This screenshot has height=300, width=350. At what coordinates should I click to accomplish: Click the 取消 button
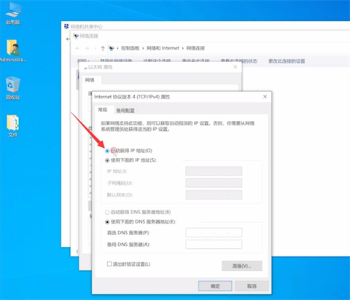point(252,286)
